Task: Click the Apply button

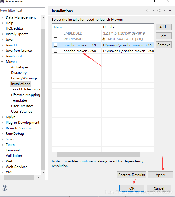Action: coord(161,175)
